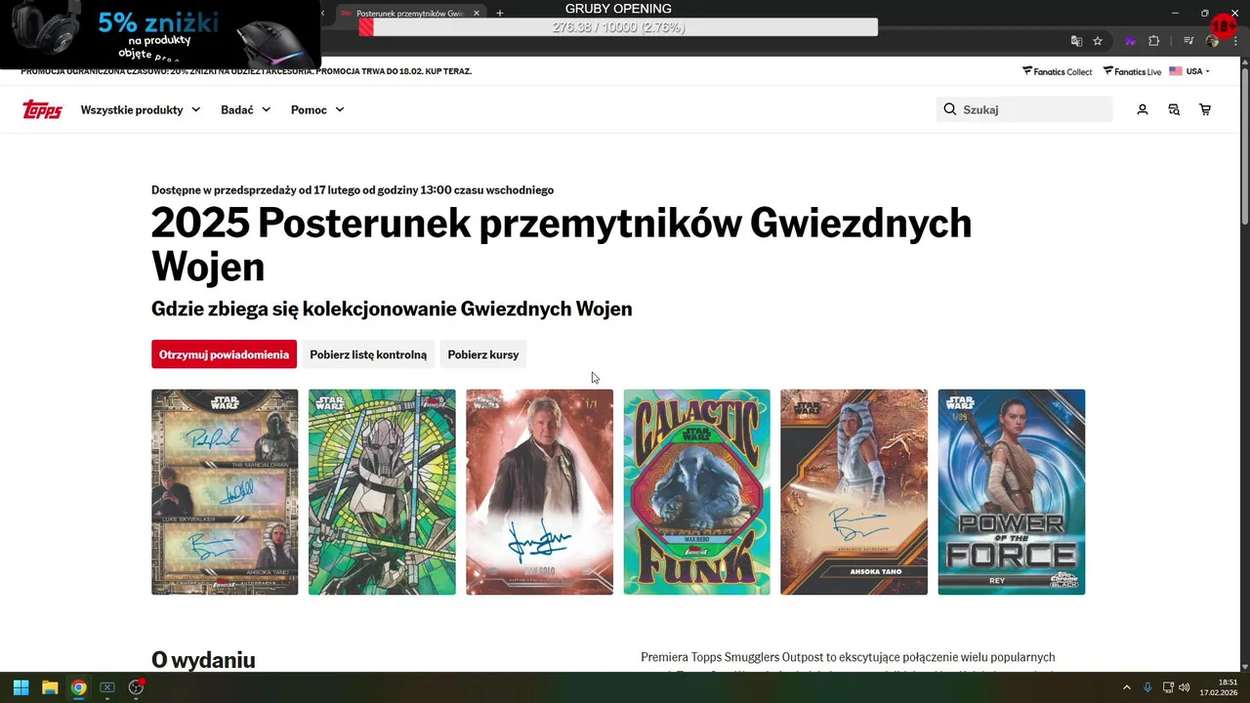Click the Google Translate icon in address bar
The height and width of the screenshot is (703, 1250).
coord(1076,41)
